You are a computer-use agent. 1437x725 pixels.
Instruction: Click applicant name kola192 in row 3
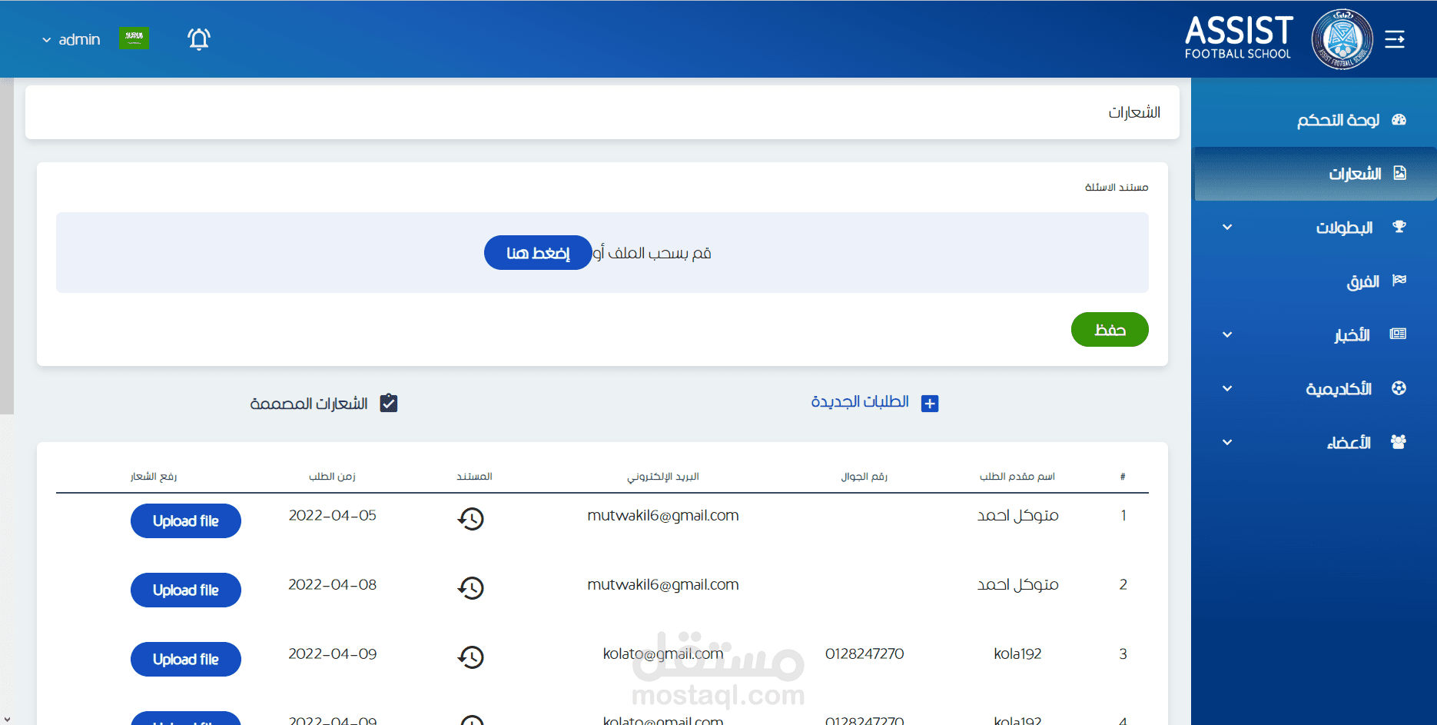pyautogui.click(x=1017, y=654)
